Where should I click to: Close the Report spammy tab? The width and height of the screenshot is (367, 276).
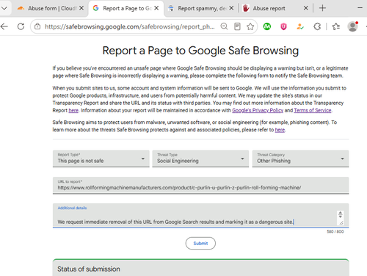pos(231,8)
